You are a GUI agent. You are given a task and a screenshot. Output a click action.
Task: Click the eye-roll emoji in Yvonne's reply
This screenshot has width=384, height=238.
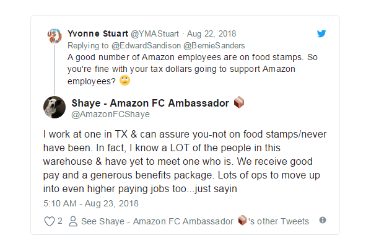(124, 81)
